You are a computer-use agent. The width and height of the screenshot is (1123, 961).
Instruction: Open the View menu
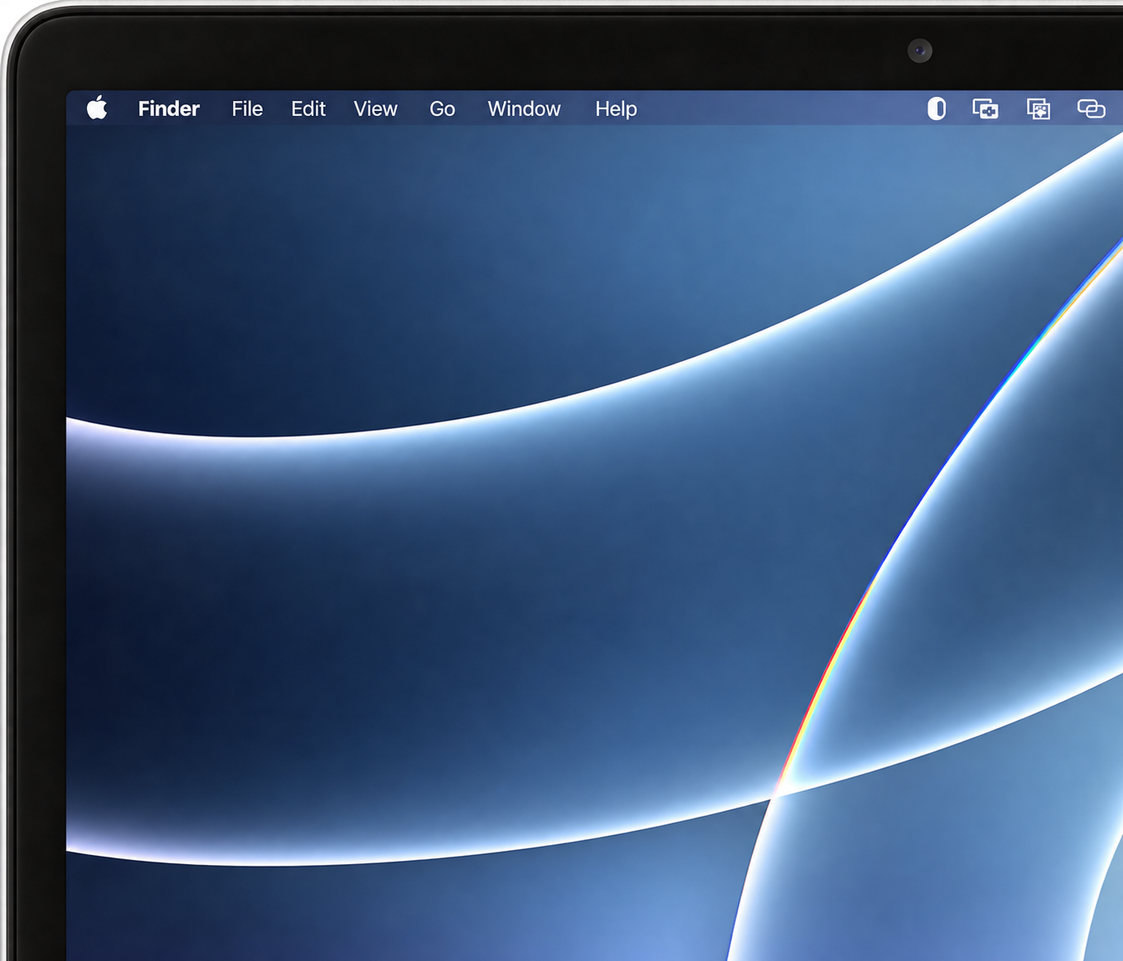375,109
